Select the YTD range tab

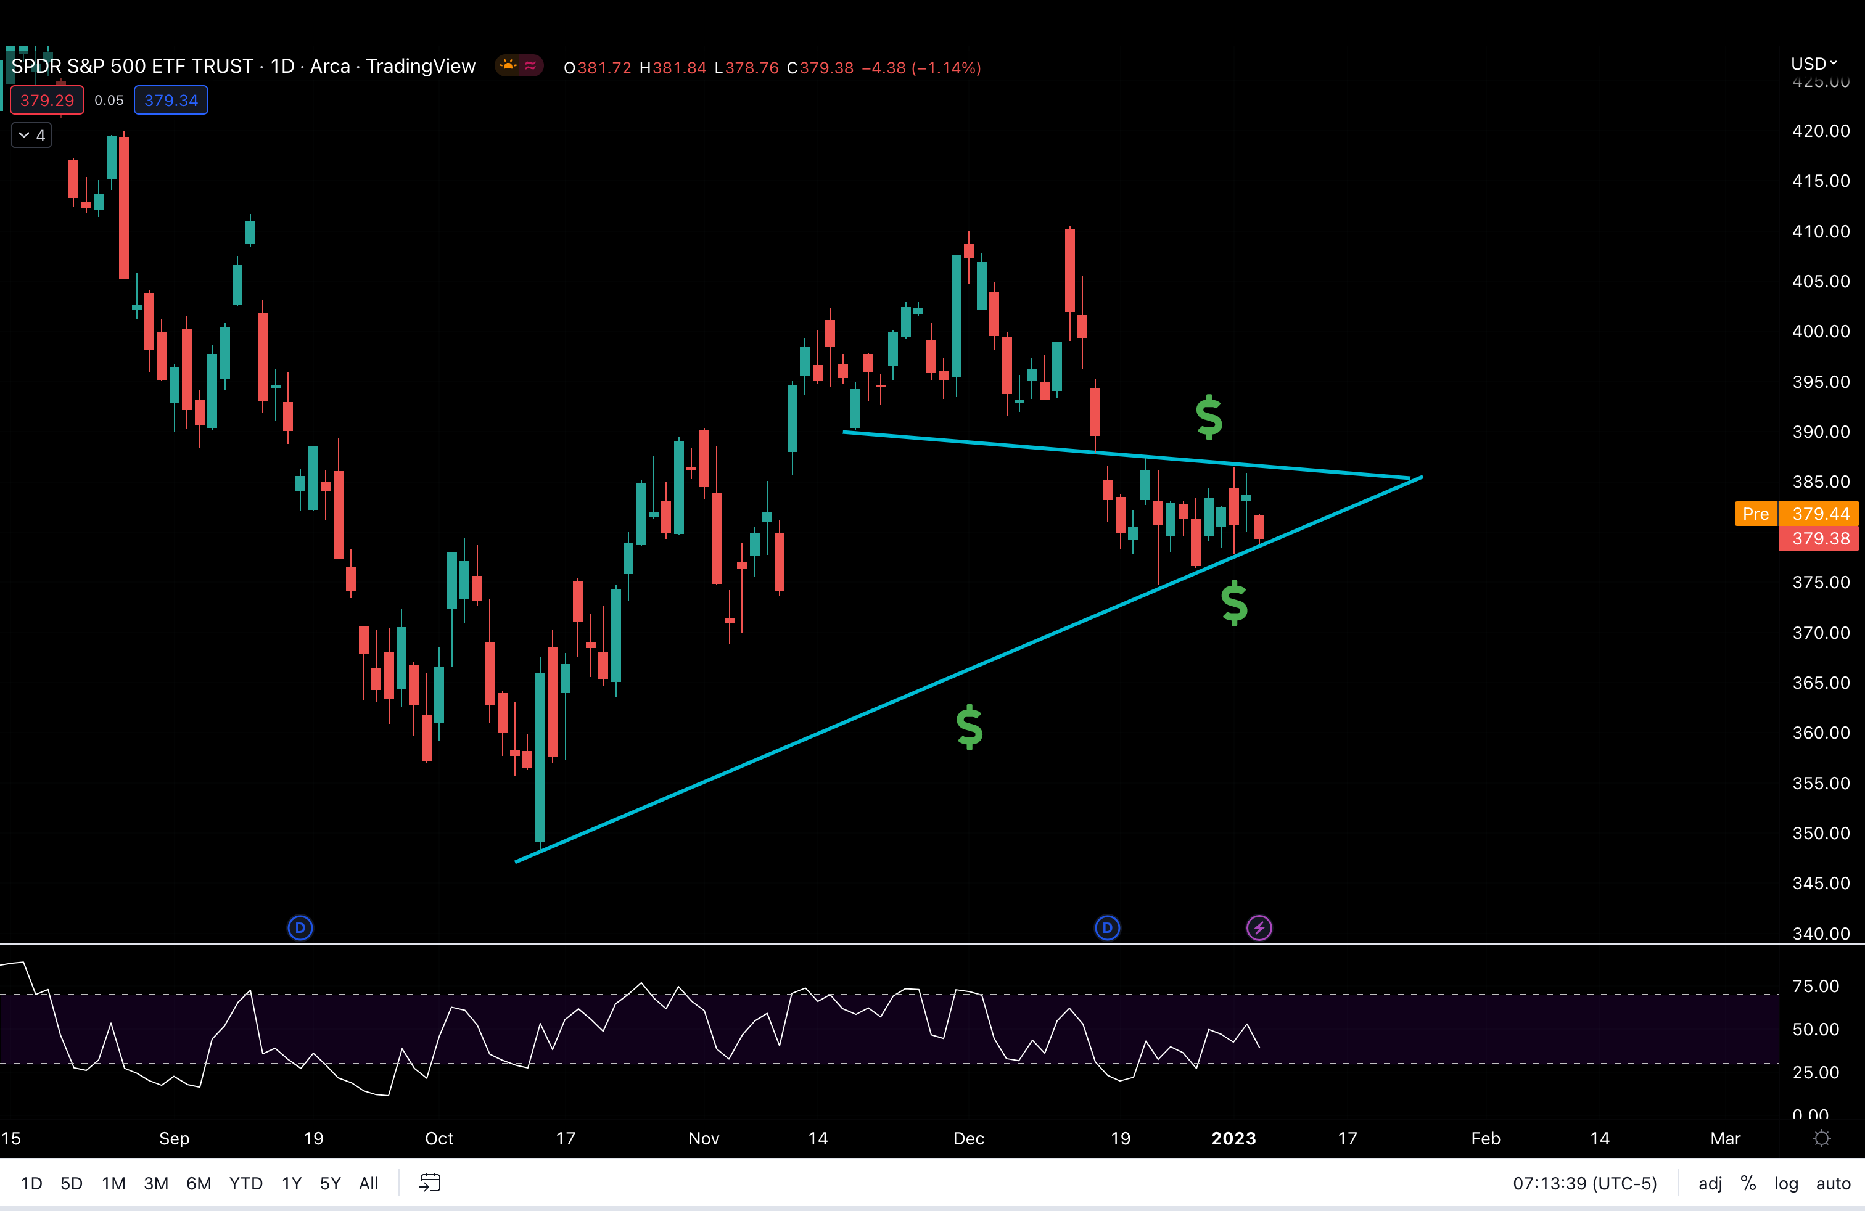(245, 1183)
